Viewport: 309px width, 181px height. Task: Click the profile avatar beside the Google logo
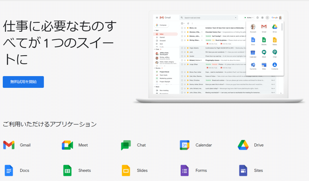coord(280,17)
